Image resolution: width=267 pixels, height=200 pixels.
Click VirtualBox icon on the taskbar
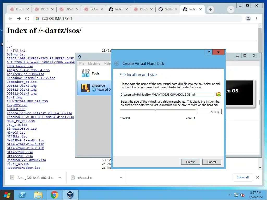70,195
